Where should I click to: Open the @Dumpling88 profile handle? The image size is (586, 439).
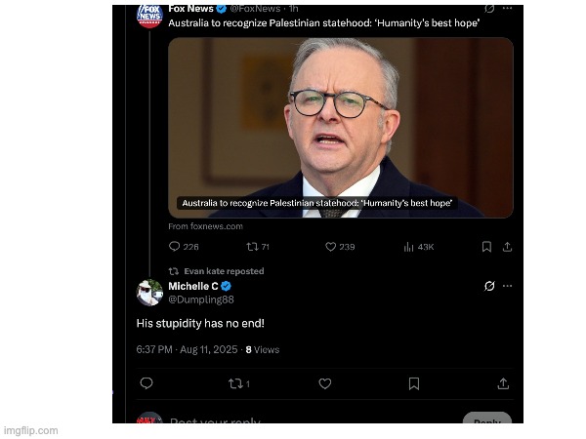(x=201, y=299)
